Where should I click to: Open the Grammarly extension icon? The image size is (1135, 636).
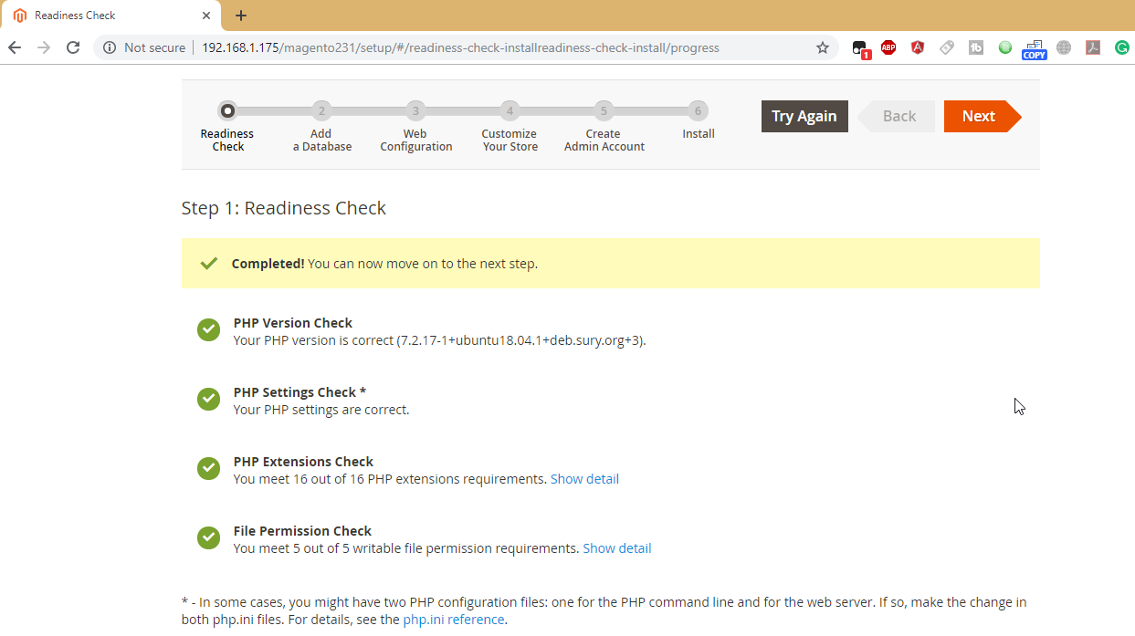pos(1122,47)
